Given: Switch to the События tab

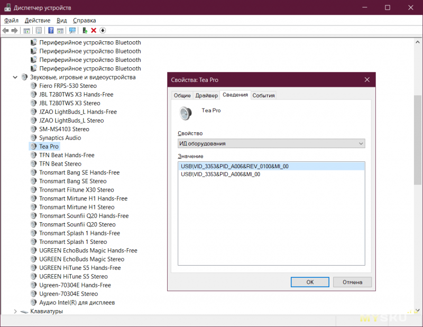Looking at the screenshot, I should pos(263,95).
